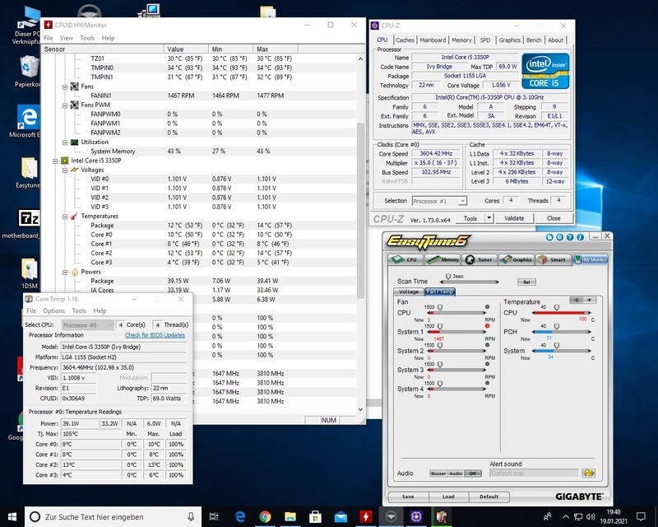The height and width of the screenshot is (527, 658).
Task: Switch temperature units to Fahrenheit
Action: click(590, 300)
